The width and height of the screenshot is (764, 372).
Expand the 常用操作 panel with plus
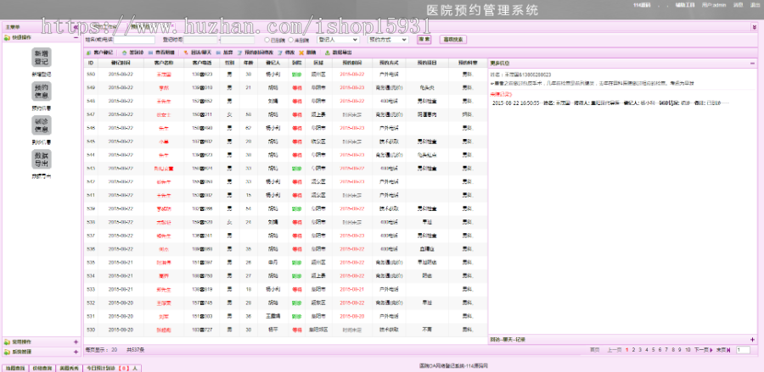click(76, 341)
